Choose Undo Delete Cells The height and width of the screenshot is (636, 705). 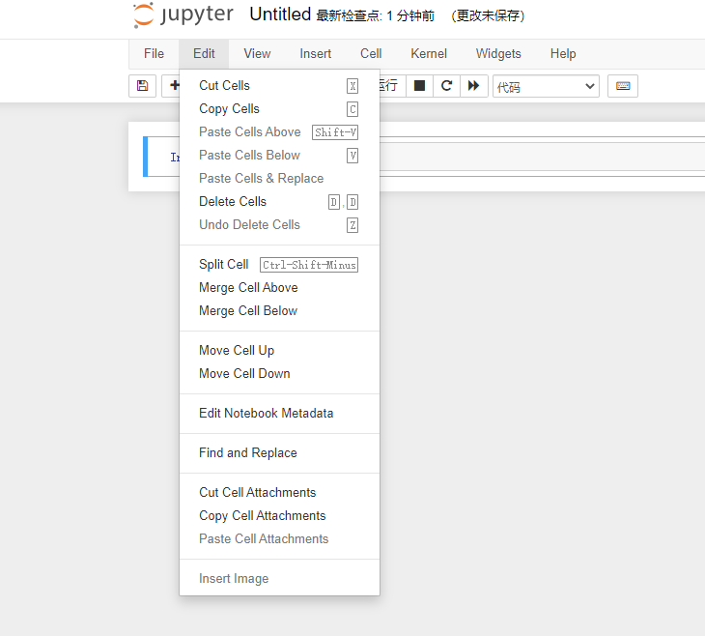279,224
